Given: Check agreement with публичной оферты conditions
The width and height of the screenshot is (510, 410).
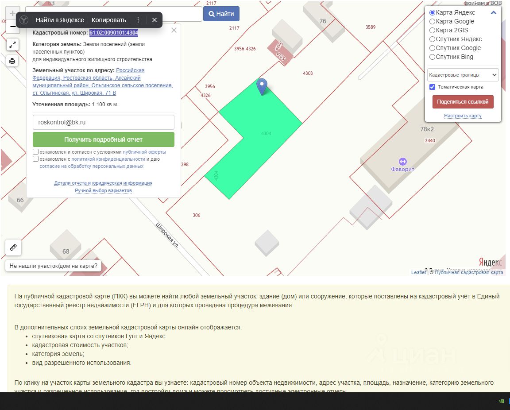Looking at the screenshot, I should 36,151.
